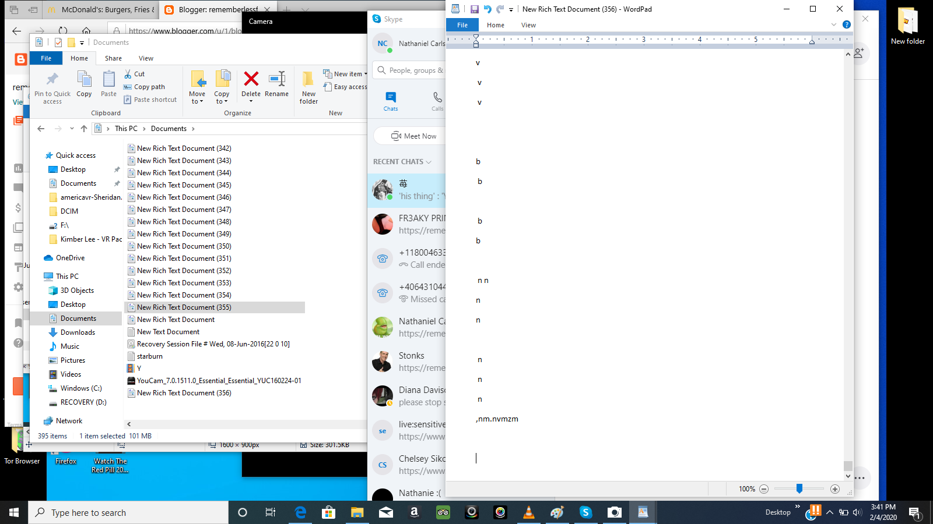Open the Skype Chats tab icon
This screenshot has width=933, height=524.
click(391, 101)
